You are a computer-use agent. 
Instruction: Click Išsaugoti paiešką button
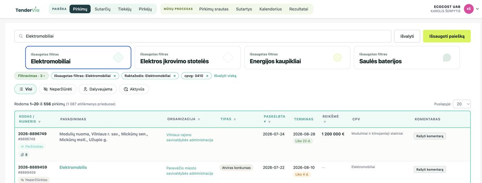pos(447,36)
